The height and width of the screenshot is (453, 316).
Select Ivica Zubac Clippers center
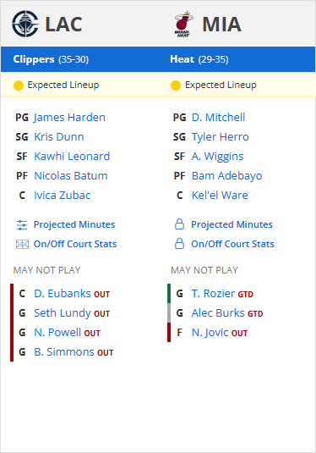63,196
